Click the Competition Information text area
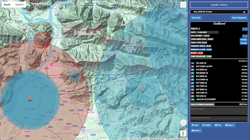 [x=219, y=118]
